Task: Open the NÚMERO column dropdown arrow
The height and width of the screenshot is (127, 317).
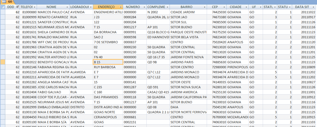Action: pyautogui.click(x=144, y=7)
